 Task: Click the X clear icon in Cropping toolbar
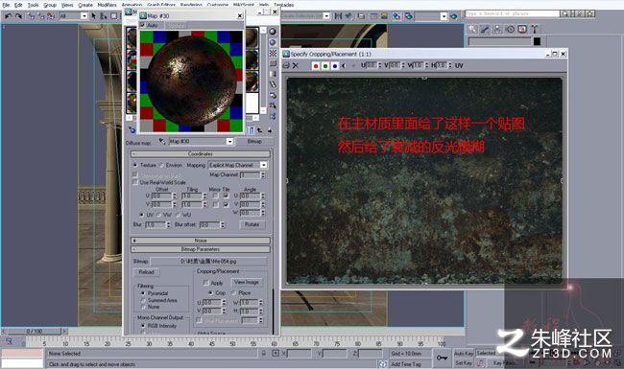(x=296, y=65)
